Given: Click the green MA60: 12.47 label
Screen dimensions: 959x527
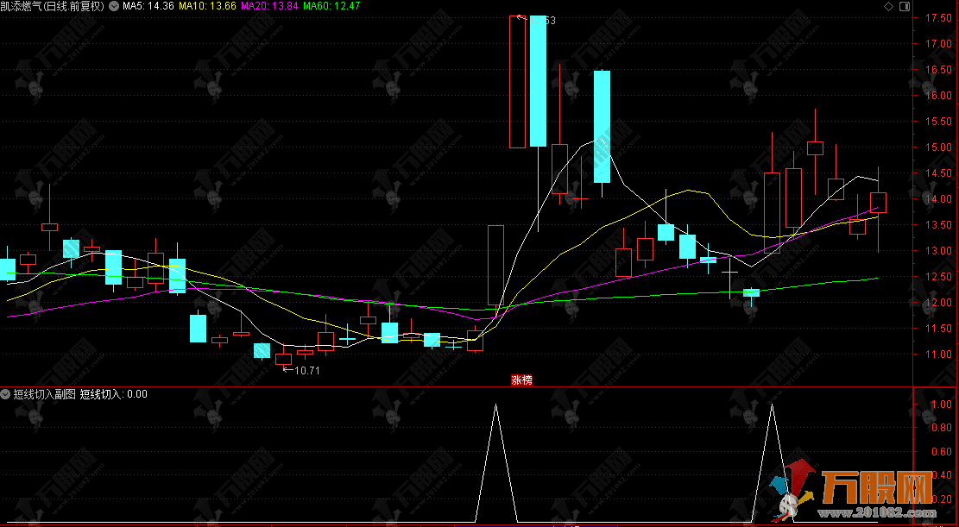Looking at the screenshot, I should pos(331,6).
